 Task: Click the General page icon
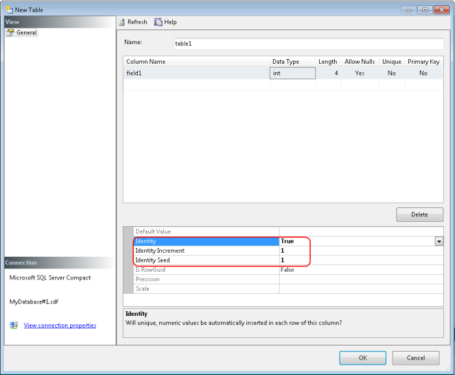(x=10, y=32)
